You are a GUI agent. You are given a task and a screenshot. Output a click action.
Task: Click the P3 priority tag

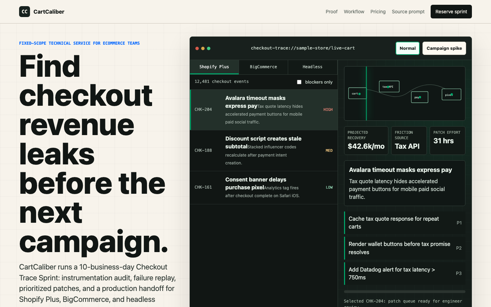459,274
